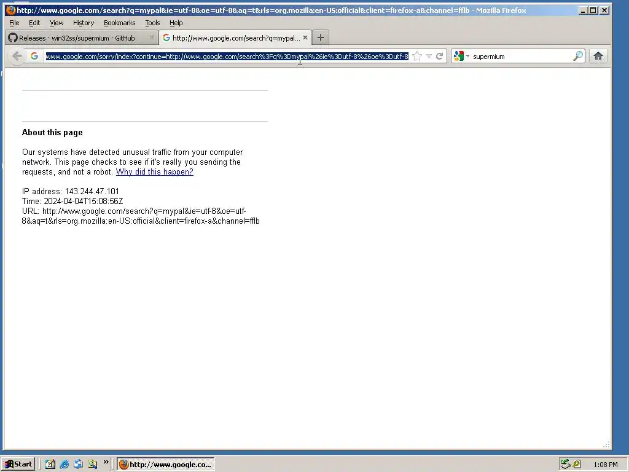Click the Google favicon on the active tab

(x=166, y=37)
